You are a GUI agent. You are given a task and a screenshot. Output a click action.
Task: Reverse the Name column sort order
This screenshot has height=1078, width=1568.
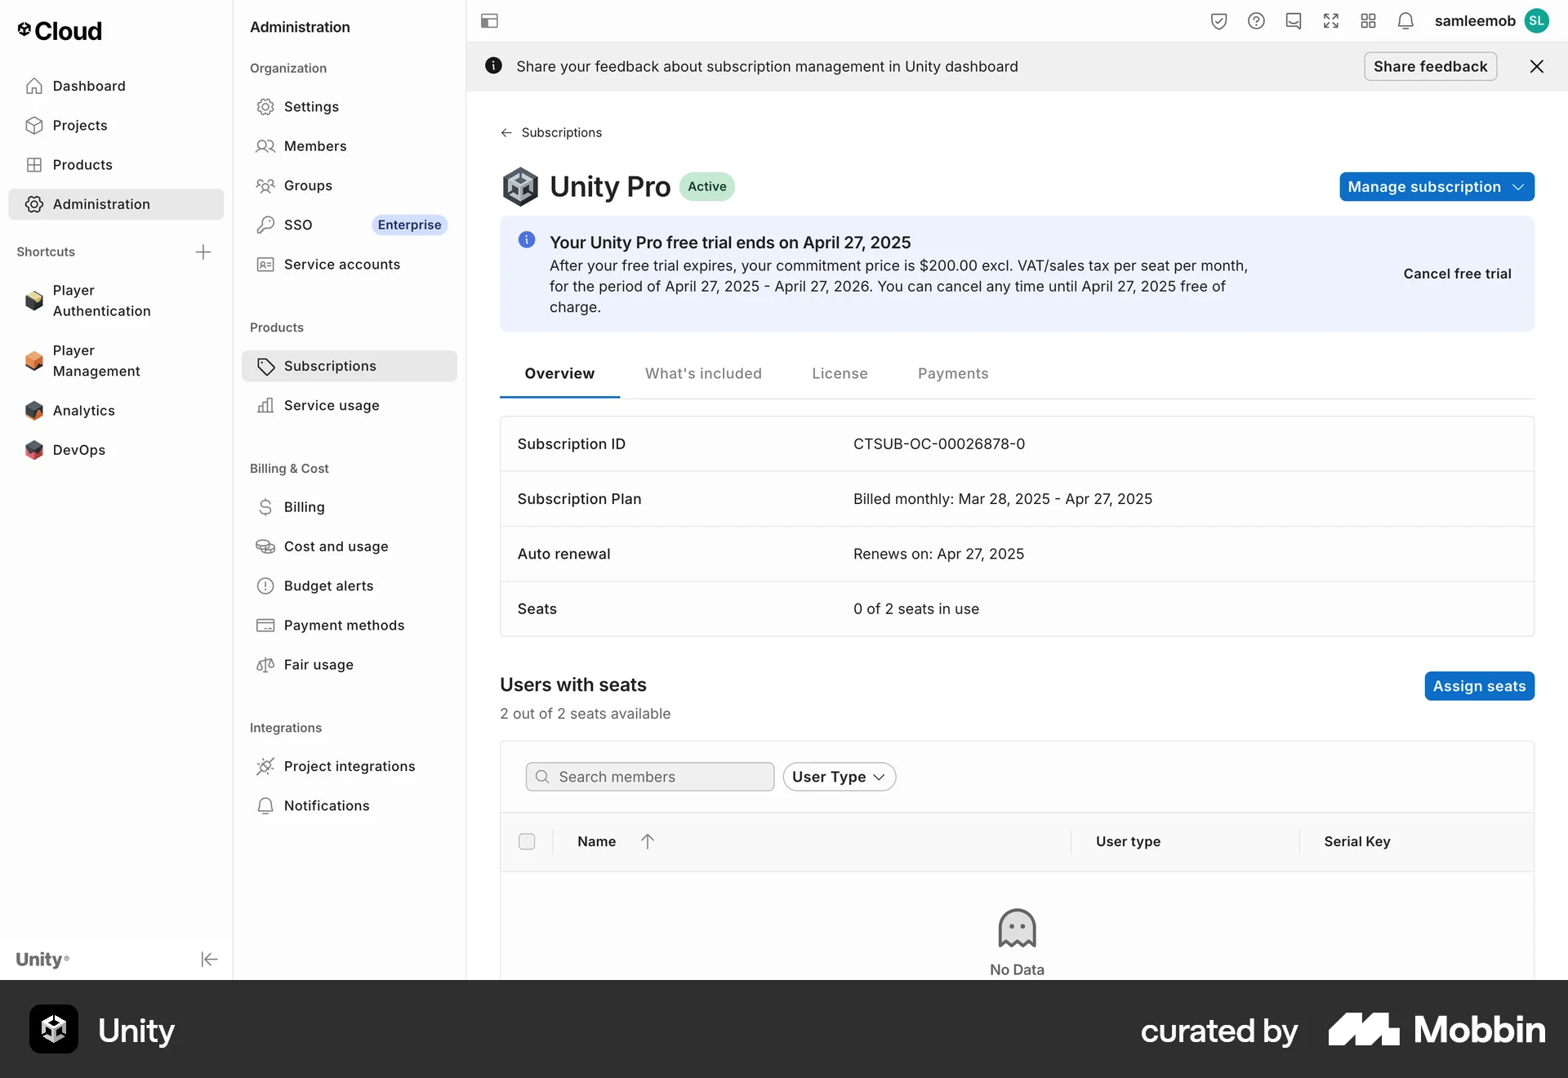point(648,841)
